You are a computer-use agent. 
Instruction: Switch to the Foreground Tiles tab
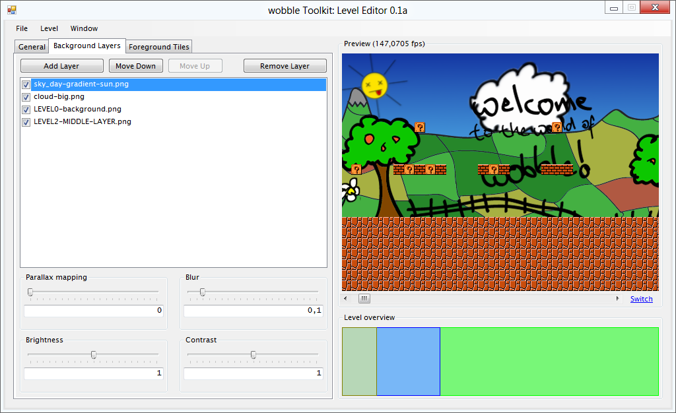click(158, 46)
